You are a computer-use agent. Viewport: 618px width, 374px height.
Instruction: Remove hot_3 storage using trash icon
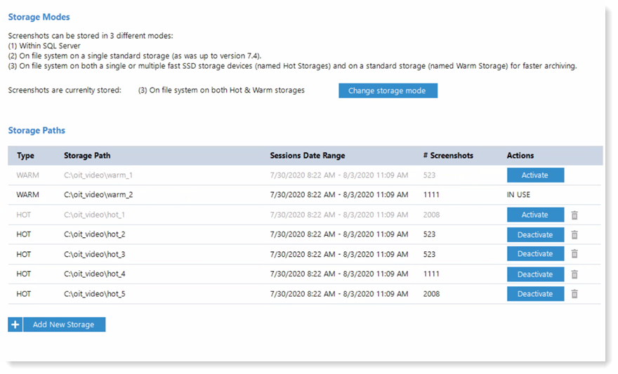click(574, 254)
